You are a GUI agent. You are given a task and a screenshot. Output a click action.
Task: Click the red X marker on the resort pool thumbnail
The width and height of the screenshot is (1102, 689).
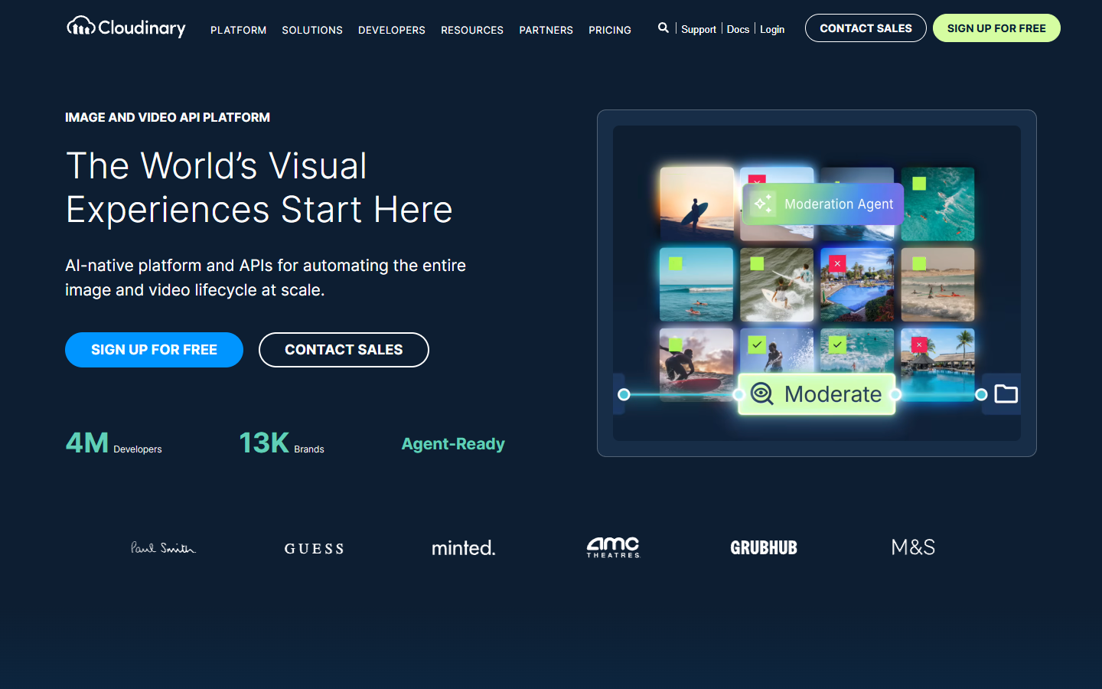point(837,263)
